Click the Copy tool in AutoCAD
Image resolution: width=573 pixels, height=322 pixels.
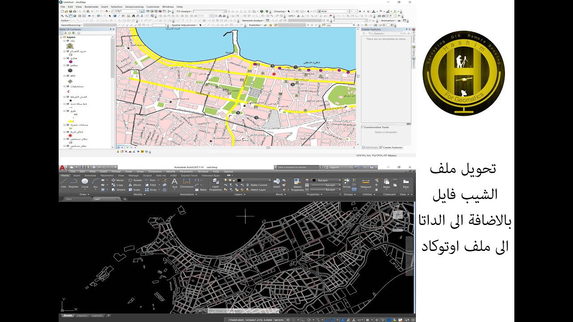(x=117, y=185)
